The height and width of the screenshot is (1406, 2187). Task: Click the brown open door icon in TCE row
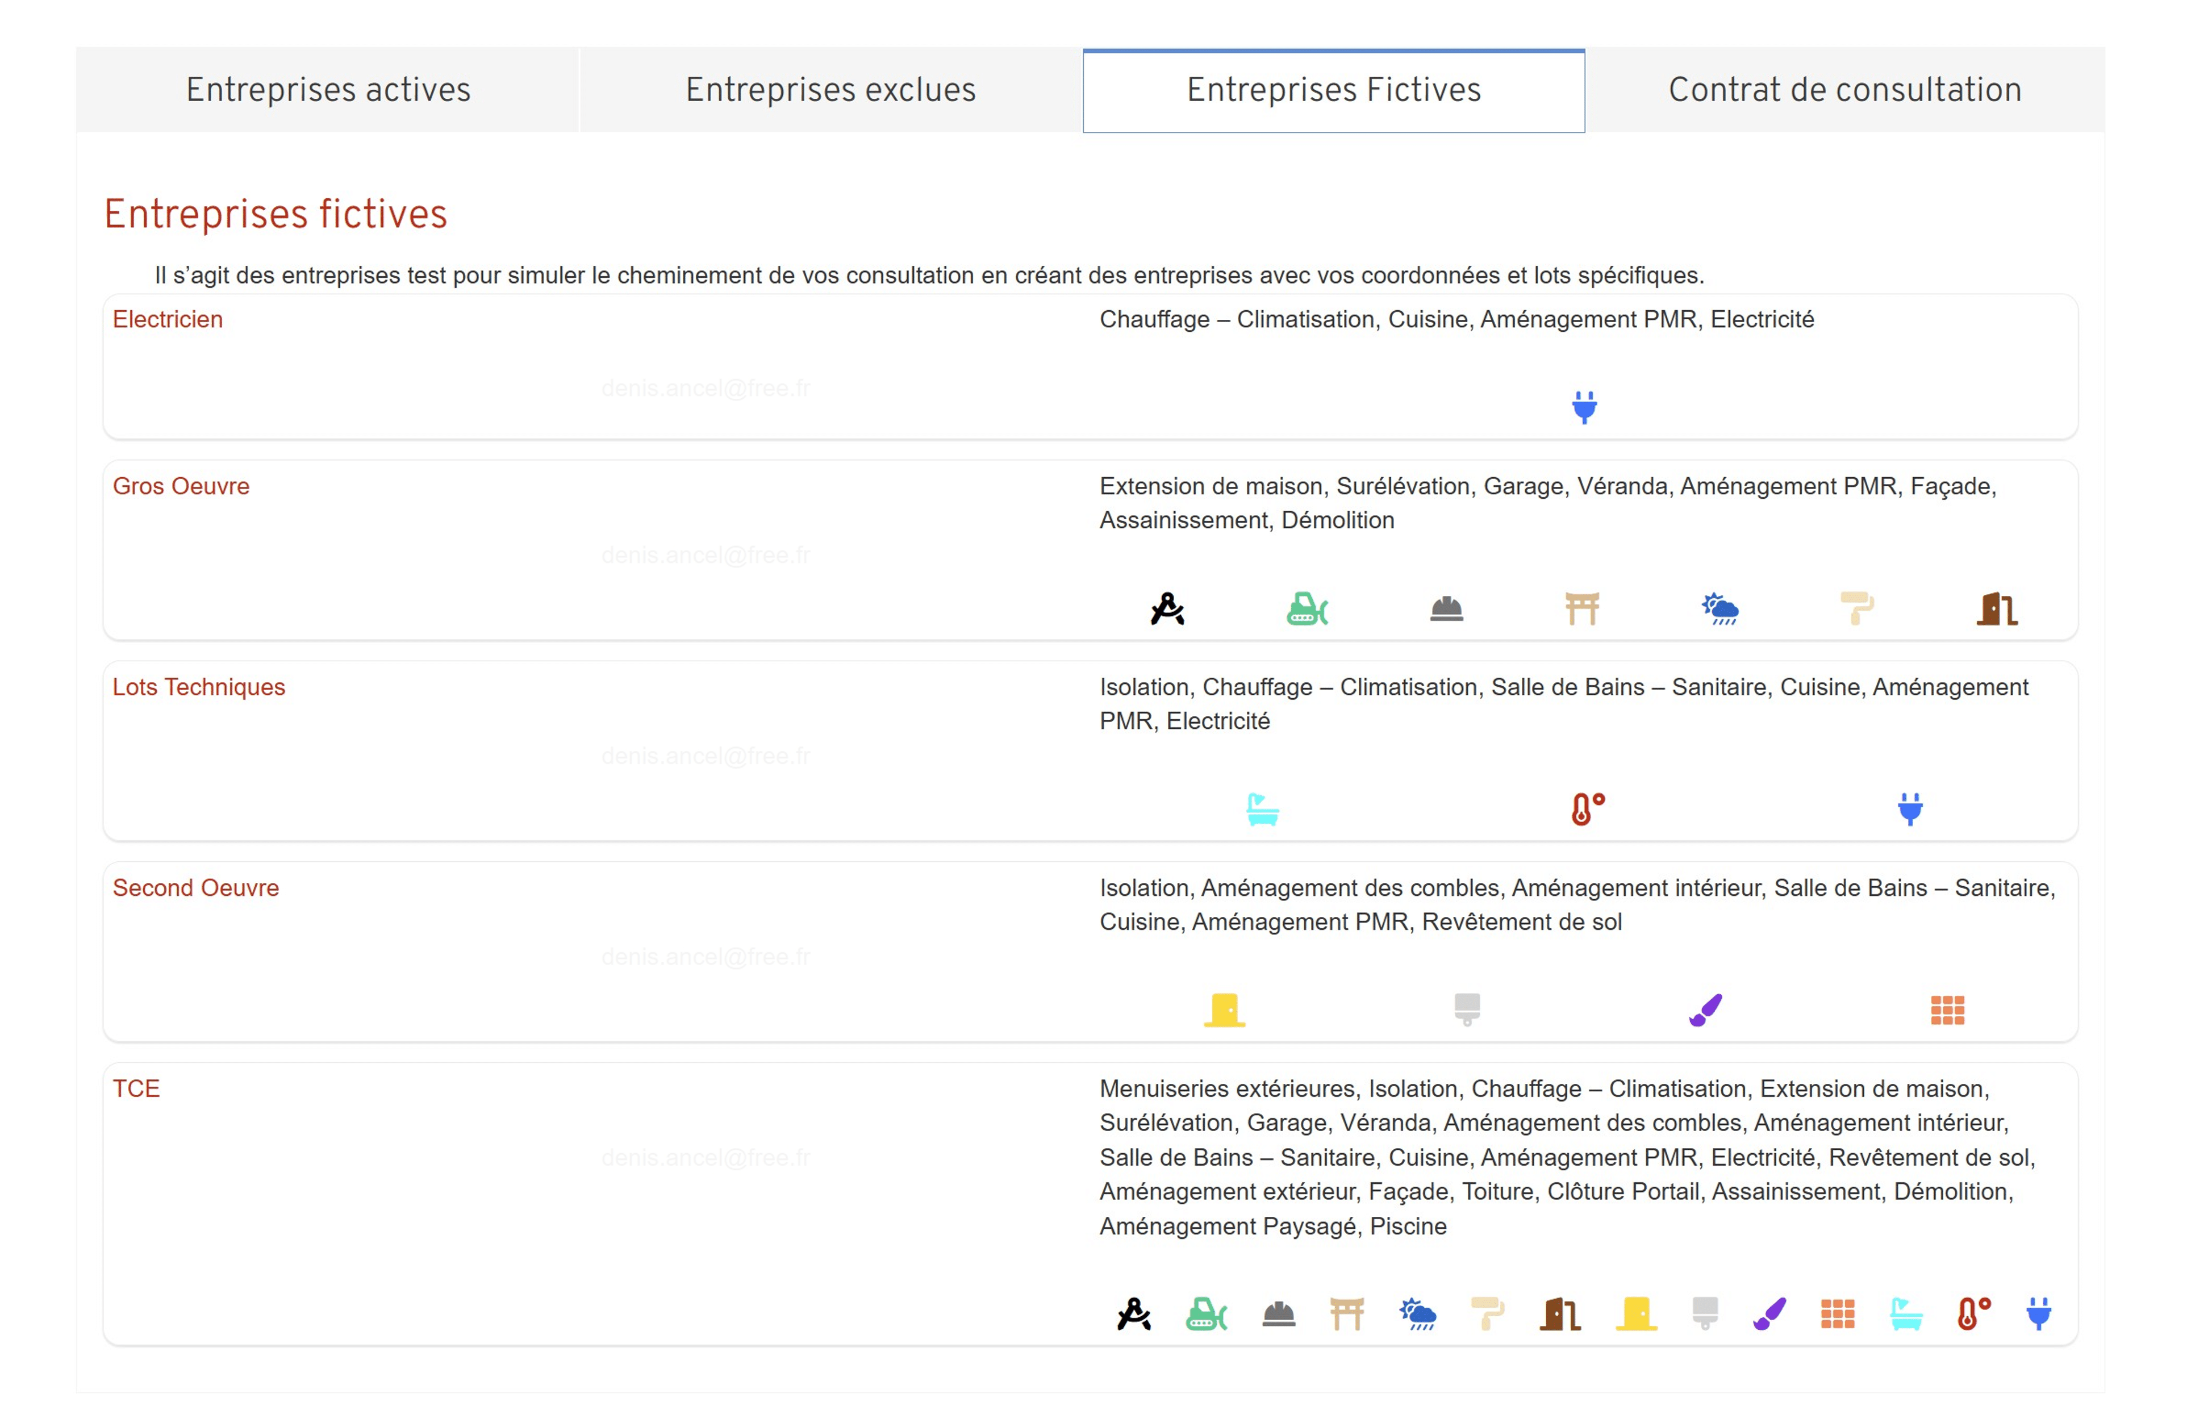(1560, 1314)
